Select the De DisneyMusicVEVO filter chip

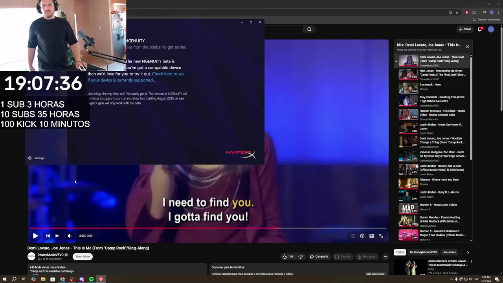point(423,252)
